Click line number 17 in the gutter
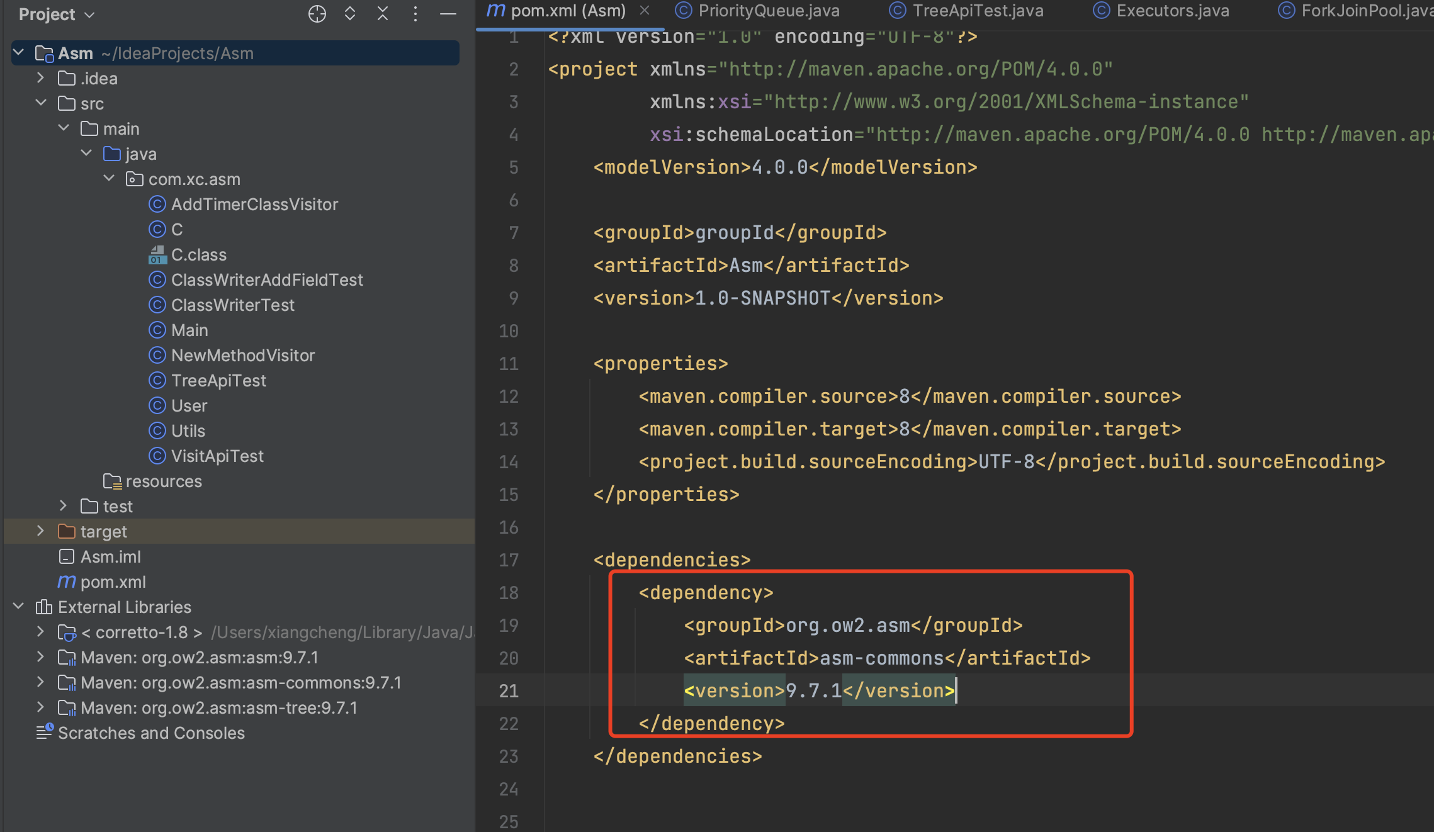This screenshot has width=1434, height=832. (x=509, y=560)
